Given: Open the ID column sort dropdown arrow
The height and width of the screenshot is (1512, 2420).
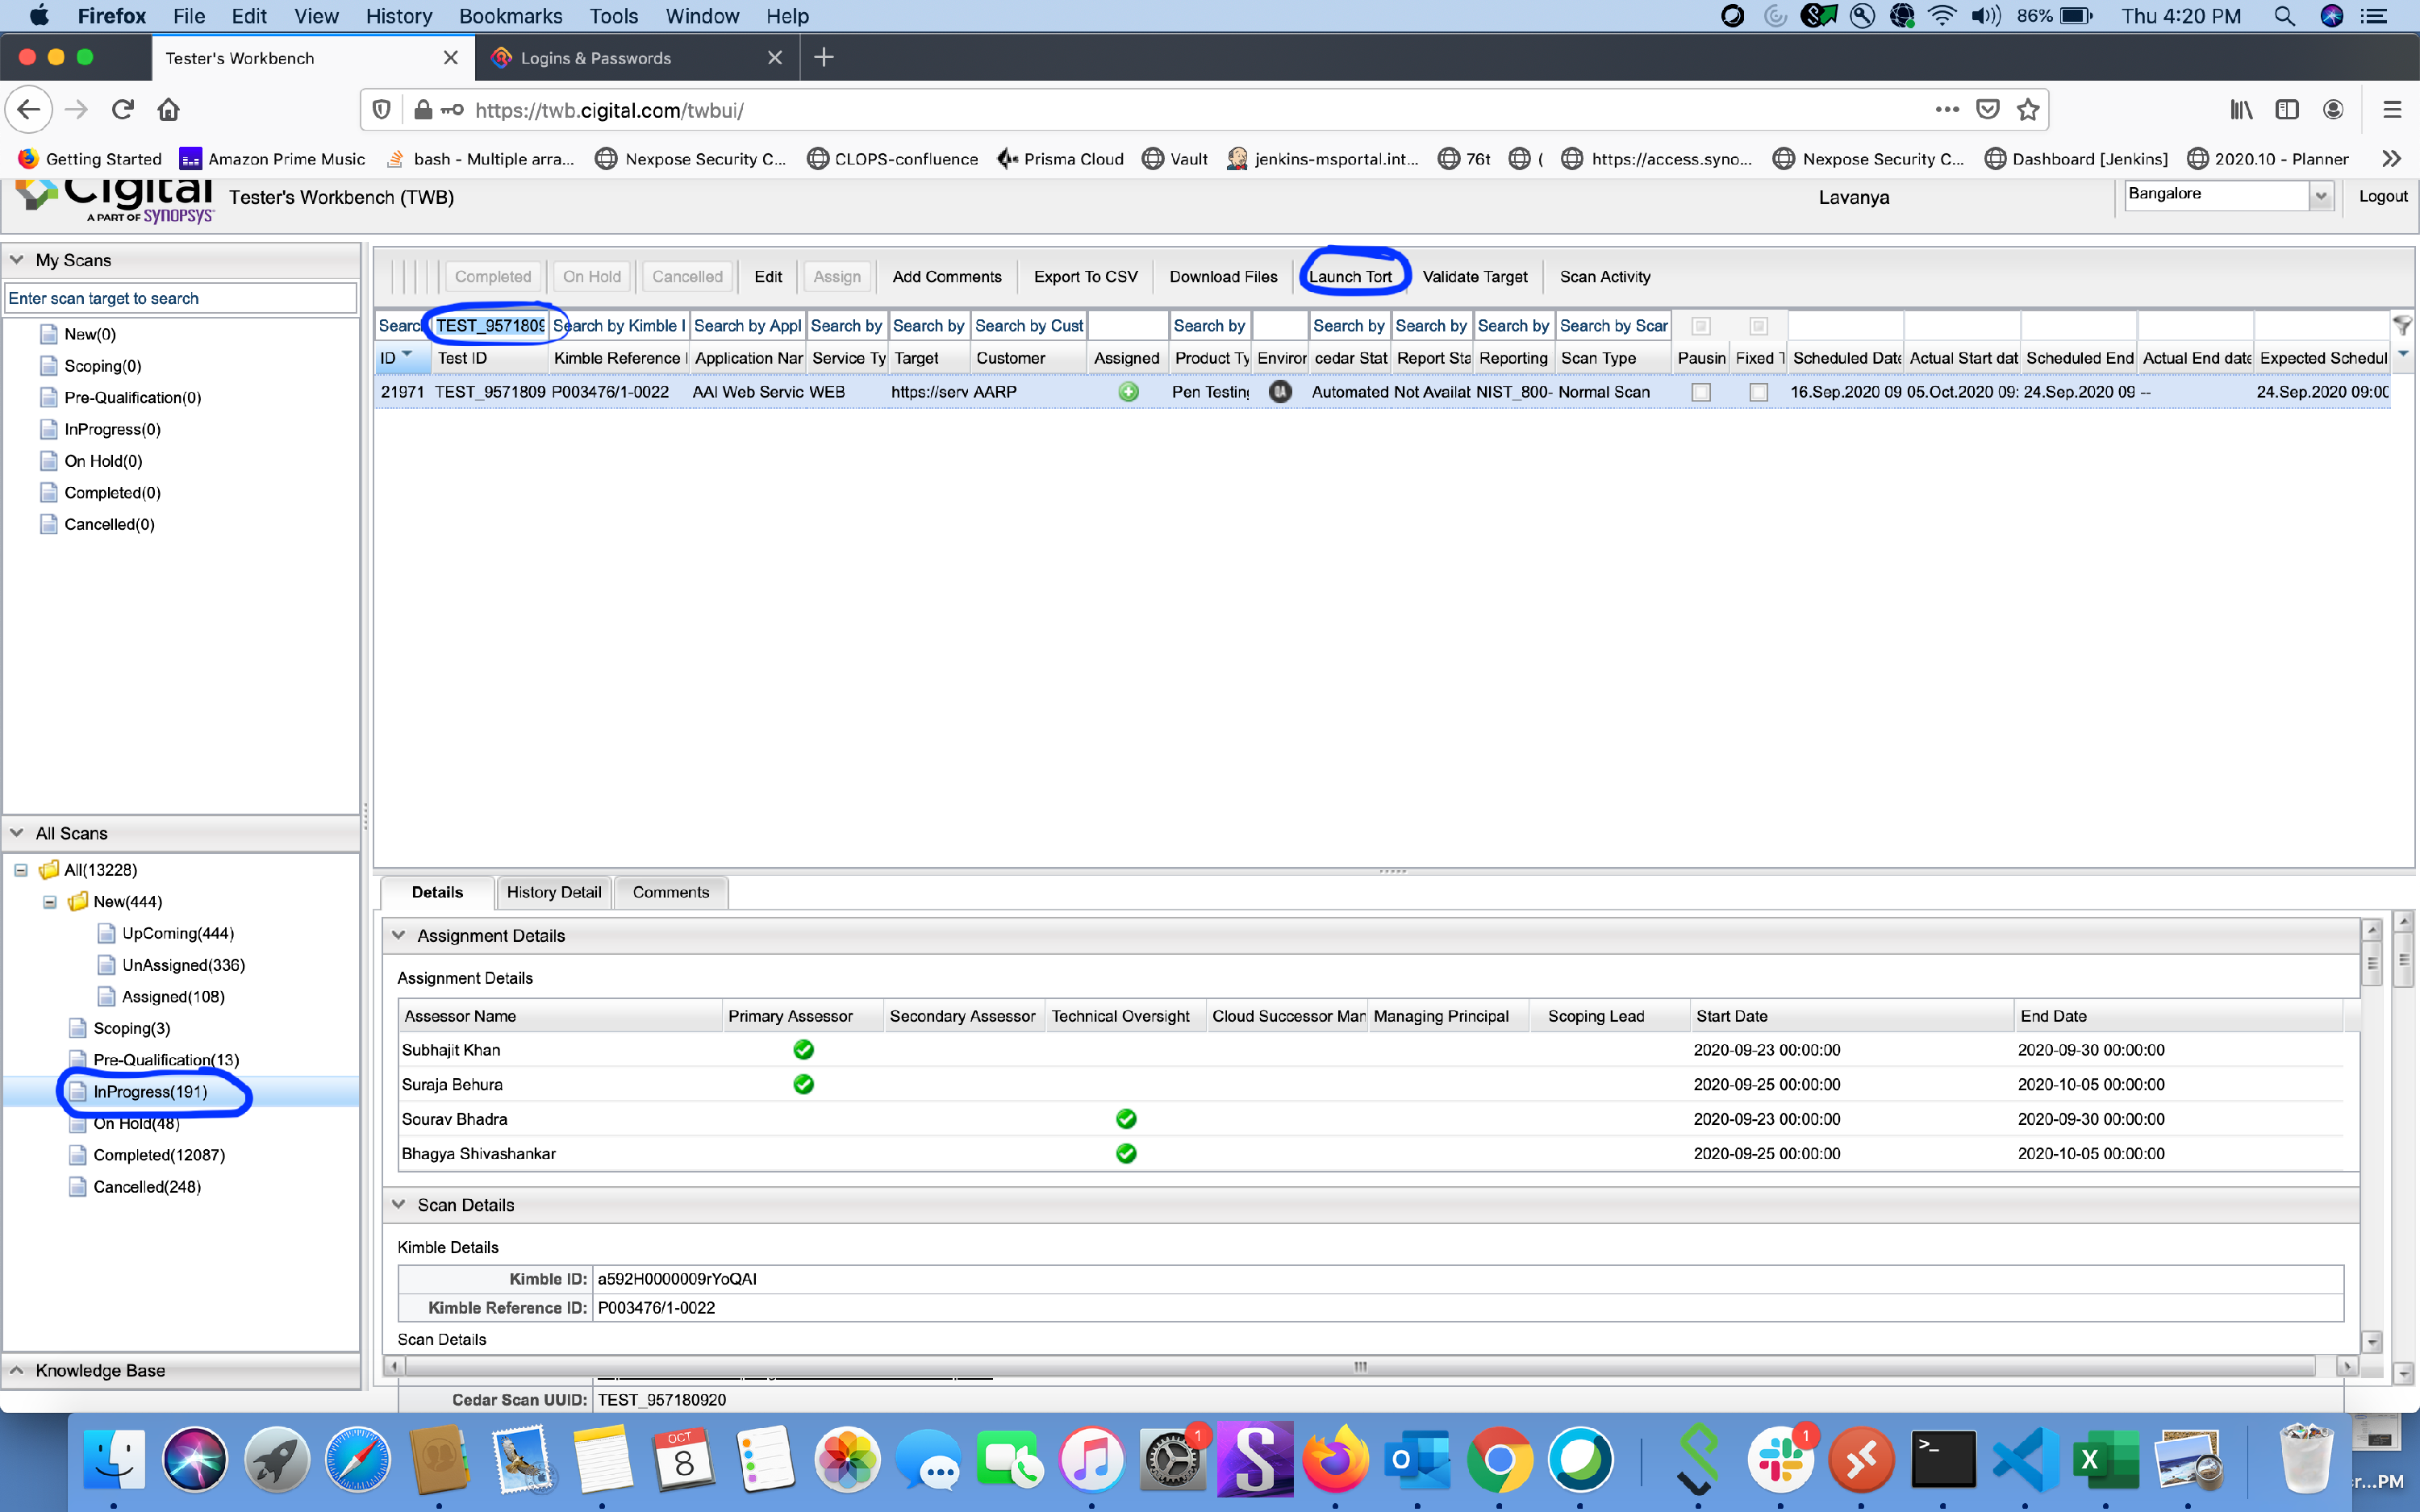Looking at the screenshot, I should tap(407, 354).
